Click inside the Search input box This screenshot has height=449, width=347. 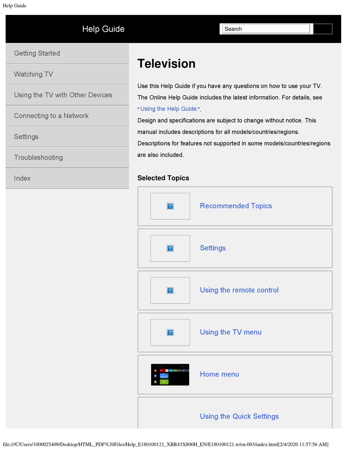[x=266, y=29]
